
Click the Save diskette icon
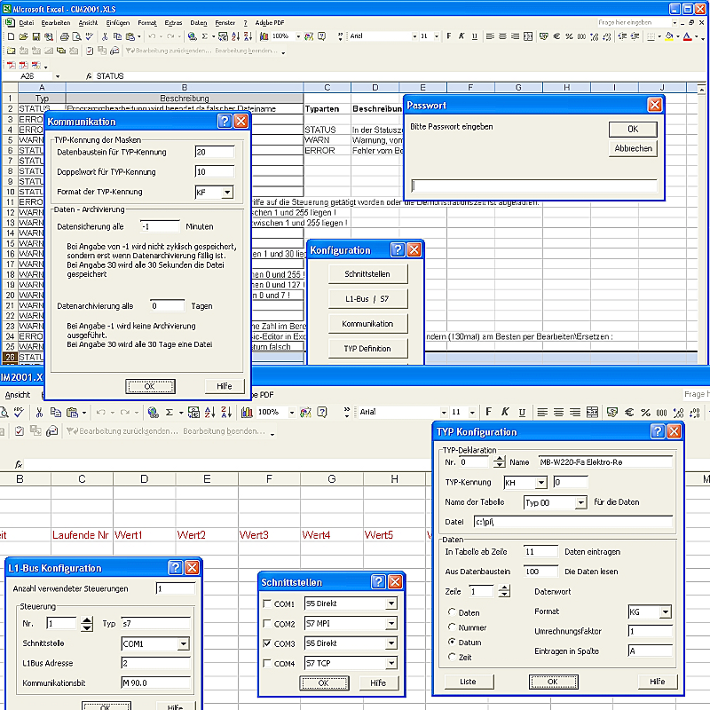click(35, 36)
